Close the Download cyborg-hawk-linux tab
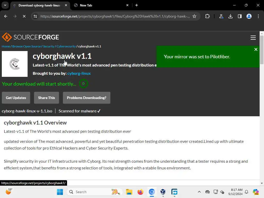The height and width of the screenshot is (198, 264). point(66,5)
